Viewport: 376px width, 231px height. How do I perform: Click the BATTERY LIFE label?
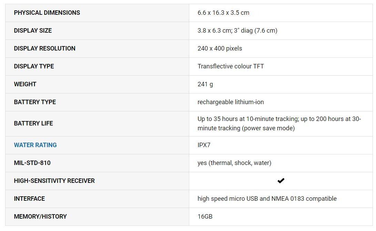(x=33, y=123)
